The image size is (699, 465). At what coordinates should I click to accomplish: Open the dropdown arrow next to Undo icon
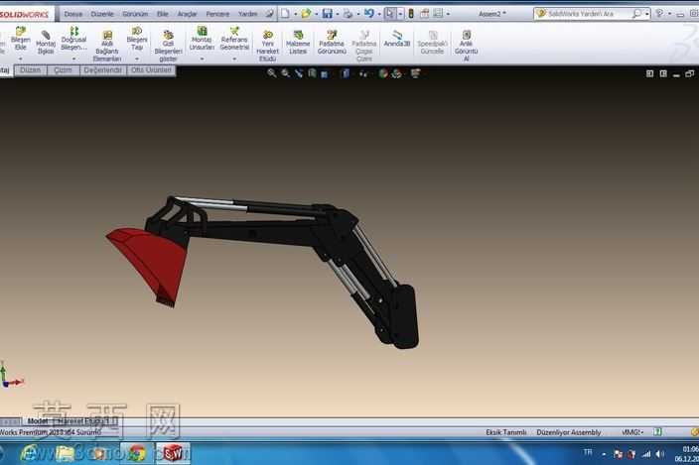[379, 14]
